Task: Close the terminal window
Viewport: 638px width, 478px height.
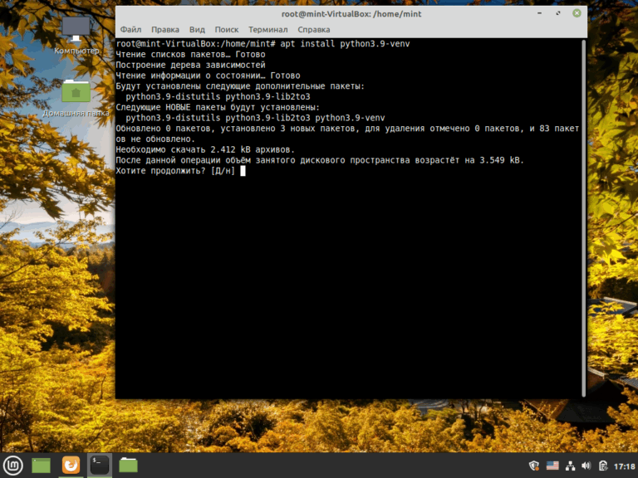Action: click(x=577, y=13)
